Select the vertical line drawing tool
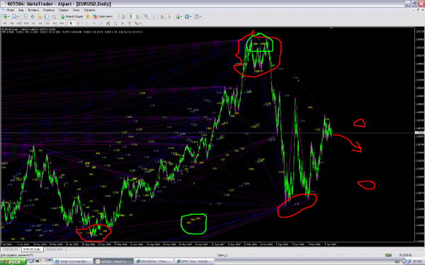Image resolution: width=425 pixels, height=265 pixels. [x=86, y=23]
